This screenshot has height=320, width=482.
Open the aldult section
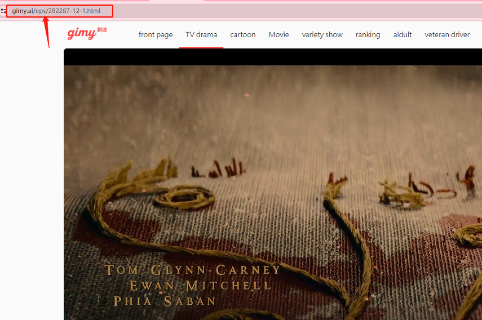coord(403,35)
